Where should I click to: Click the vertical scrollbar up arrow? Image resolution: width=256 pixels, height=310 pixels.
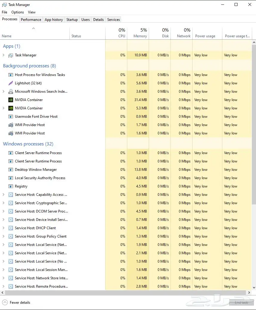point(254,42)
